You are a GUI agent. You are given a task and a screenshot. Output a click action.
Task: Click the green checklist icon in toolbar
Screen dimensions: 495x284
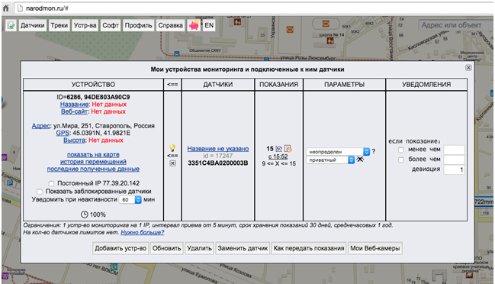[x=11, y=25]
